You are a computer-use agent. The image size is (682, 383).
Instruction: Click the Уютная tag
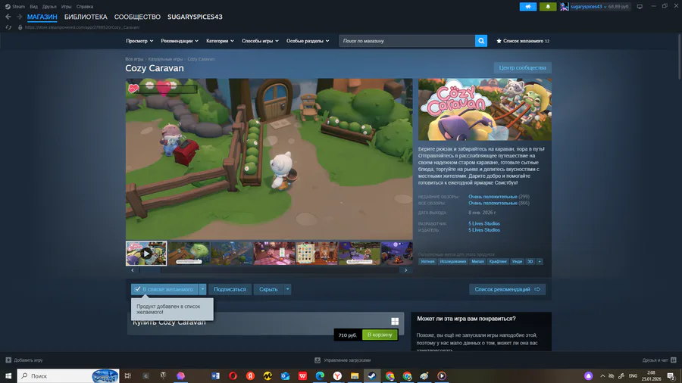click(x=427, y=261)
